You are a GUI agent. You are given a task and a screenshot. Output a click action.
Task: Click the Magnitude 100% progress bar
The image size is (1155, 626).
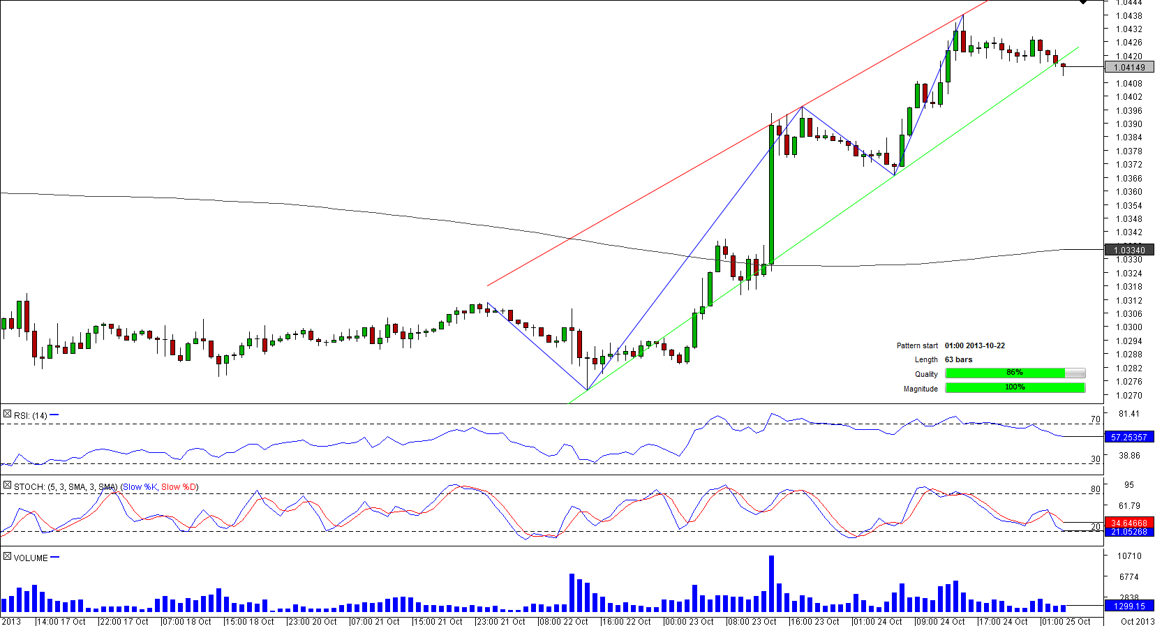1015,388
